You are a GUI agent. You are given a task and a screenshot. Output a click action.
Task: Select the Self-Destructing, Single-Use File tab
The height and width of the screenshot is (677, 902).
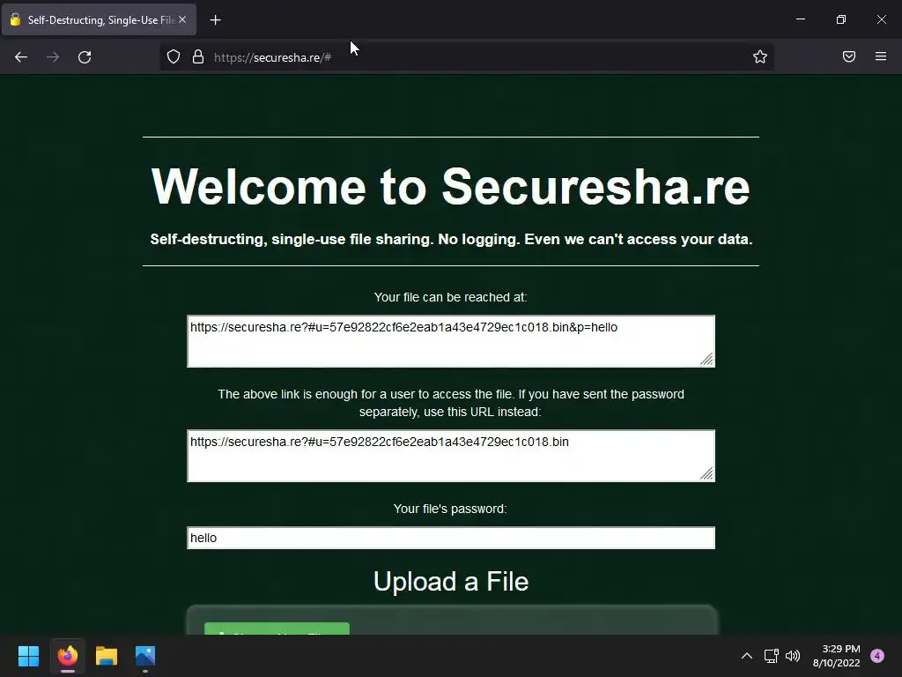(x=99, y=19)
